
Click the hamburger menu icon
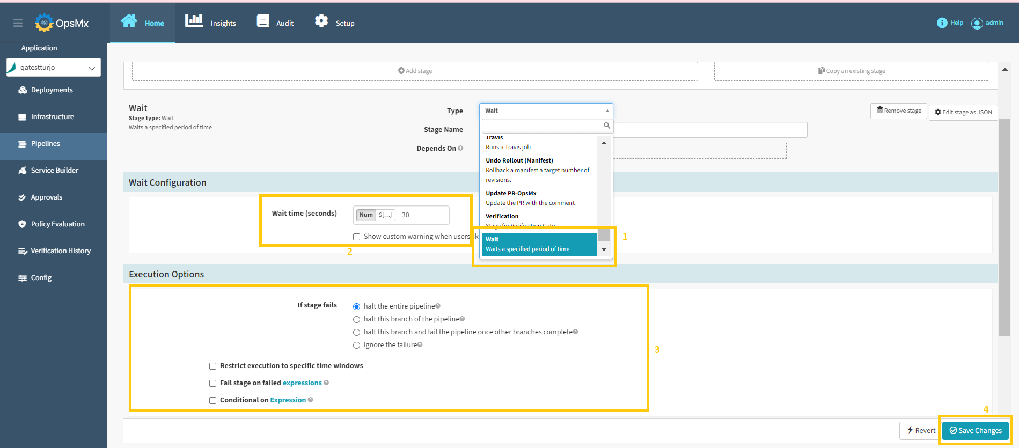pos(18,23)
